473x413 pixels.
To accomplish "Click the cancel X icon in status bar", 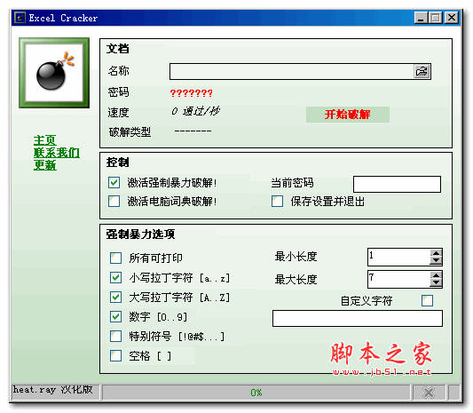I will (x=429, y=393).
